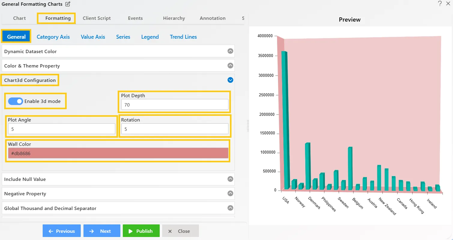This screenshot has height=240, width=453.
Task: Open the Hierarchy tab
Action: [174, 18]
